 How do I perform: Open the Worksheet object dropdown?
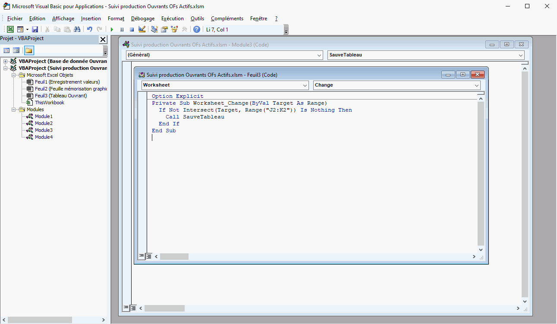click(304, 85)
